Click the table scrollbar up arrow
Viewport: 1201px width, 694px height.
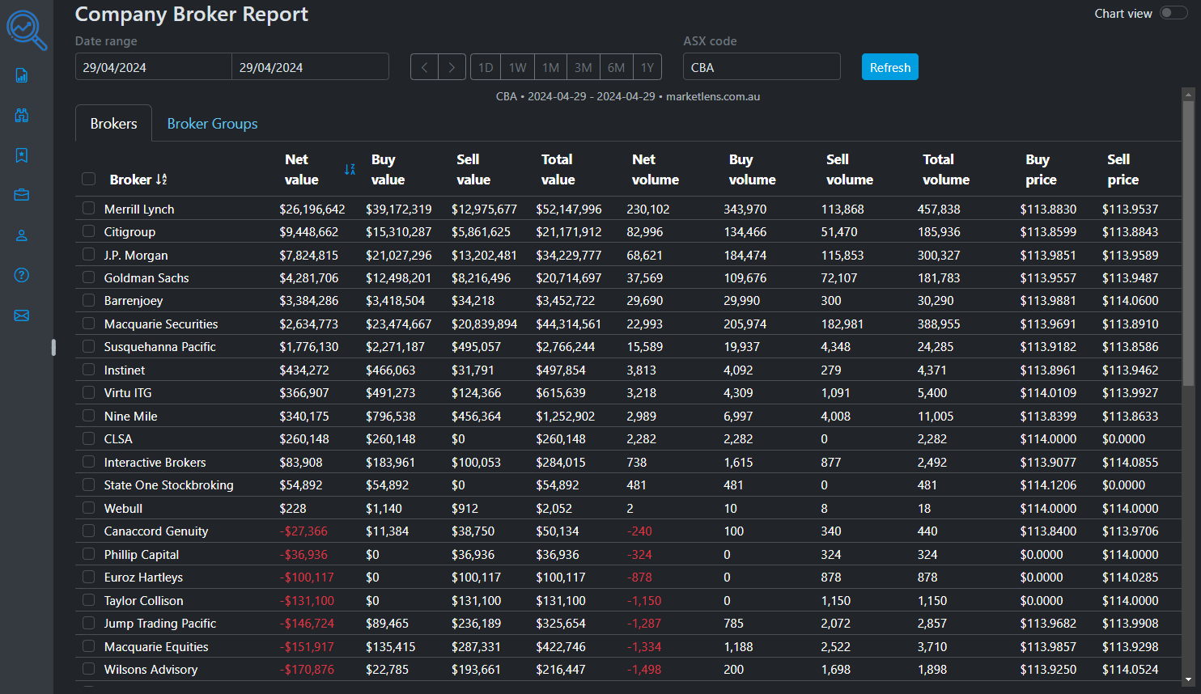tap(1188, 94)
